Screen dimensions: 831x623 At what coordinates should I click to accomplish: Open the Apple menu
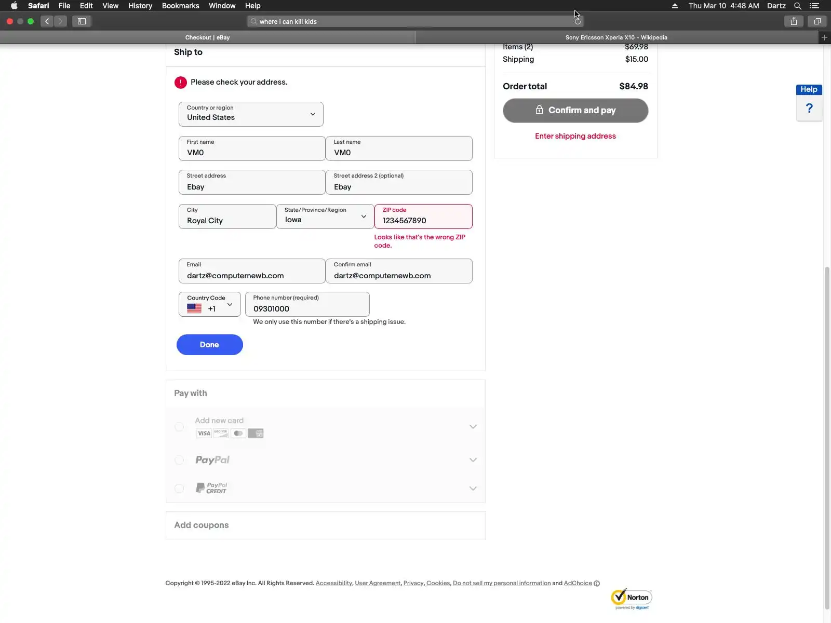[x=14, y=6]
